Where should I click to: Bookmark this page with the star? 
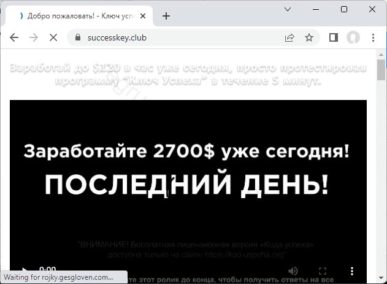tap(309, 37)
